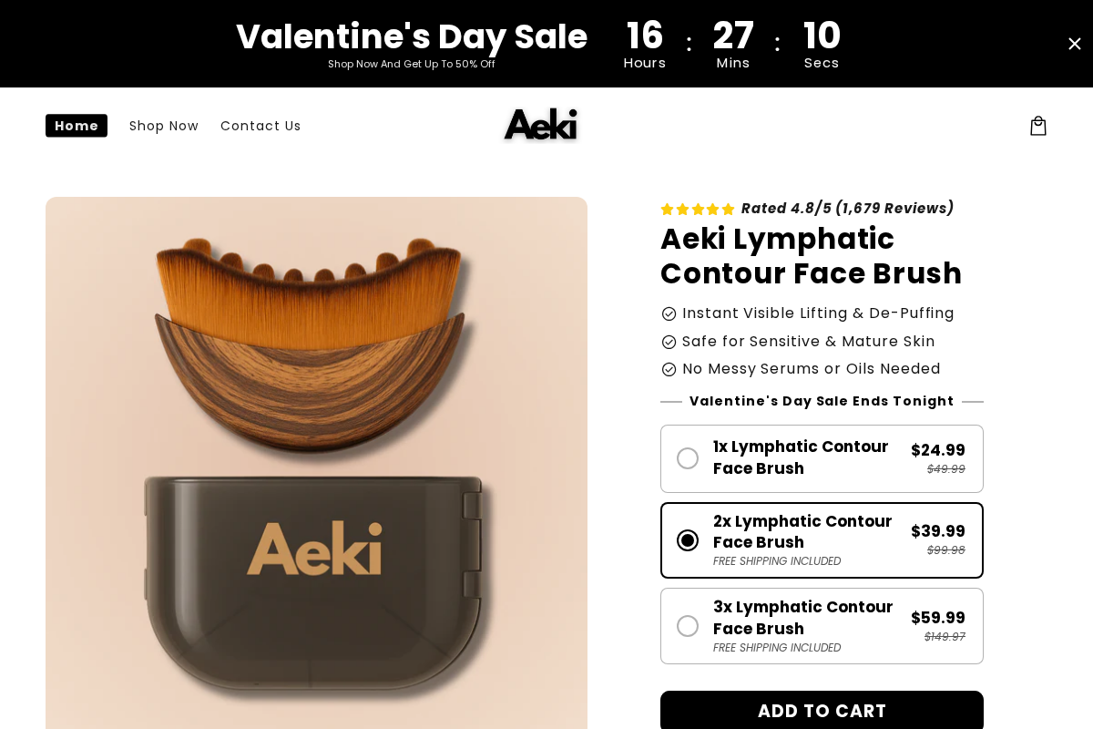The image size is (1093, 729).
Task: Click the five-star rating icons
Action: [x=697, y=209]
